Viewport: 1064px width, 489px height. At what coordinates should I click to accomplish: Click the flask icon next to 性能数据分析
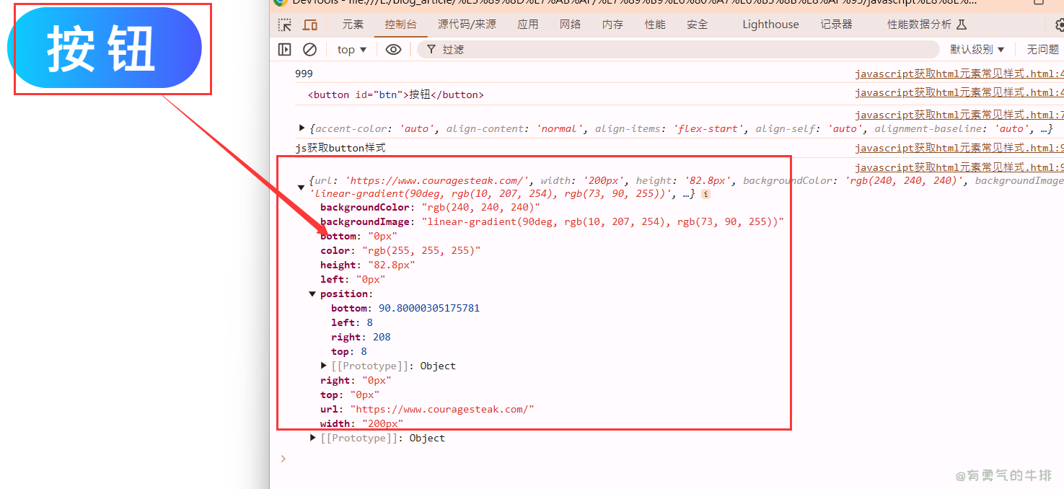click(x=961, y=25)
